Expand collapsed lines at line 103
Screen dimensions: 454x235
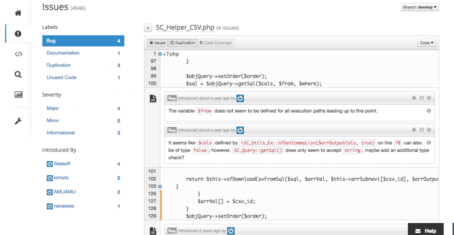(x=160, y=186)
